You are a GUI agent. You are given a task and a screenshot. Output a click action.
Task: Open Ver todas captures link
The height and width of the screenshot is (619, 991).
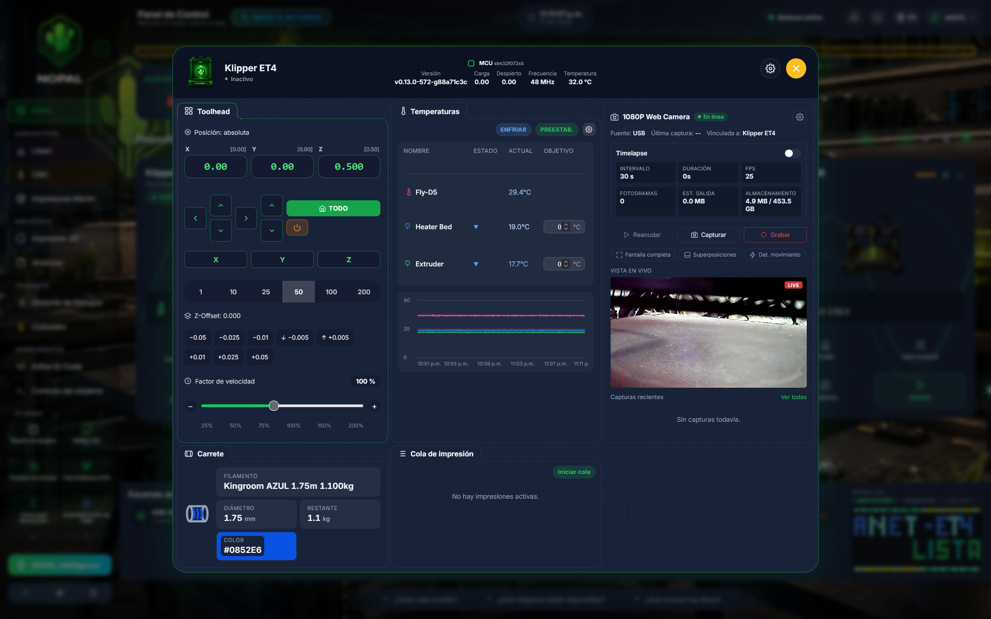tap(793, 397)
